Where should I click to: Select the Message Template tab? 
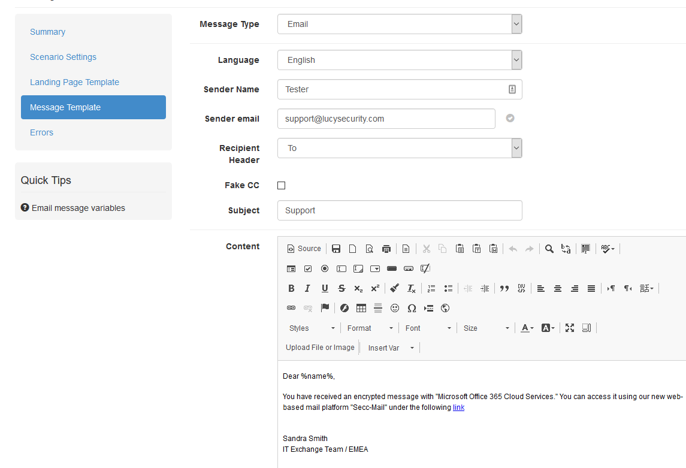coord(93,107)
